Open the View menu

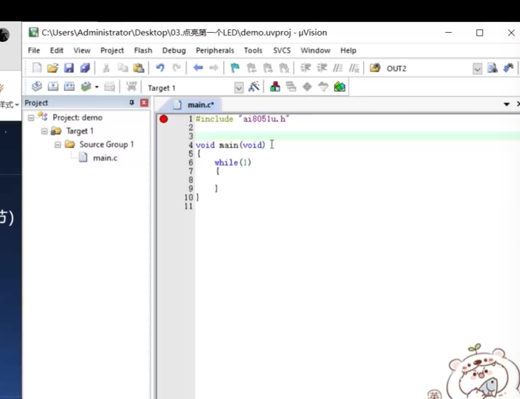tap(82, 50)
